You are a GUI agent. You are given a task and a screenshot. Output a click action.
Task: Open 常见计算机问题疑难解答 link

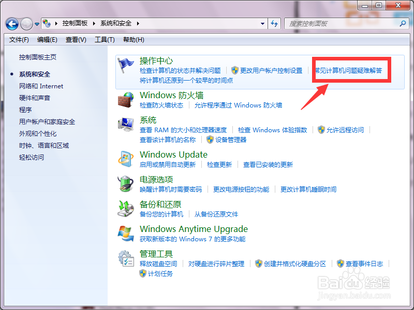[x=348, y=70]
